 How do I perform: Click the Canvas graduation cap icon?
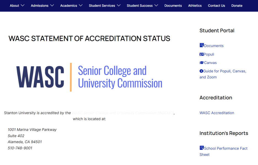click(x=201, y=63)
